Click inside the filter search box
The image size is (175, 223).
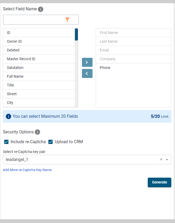[x=34, y=19]
